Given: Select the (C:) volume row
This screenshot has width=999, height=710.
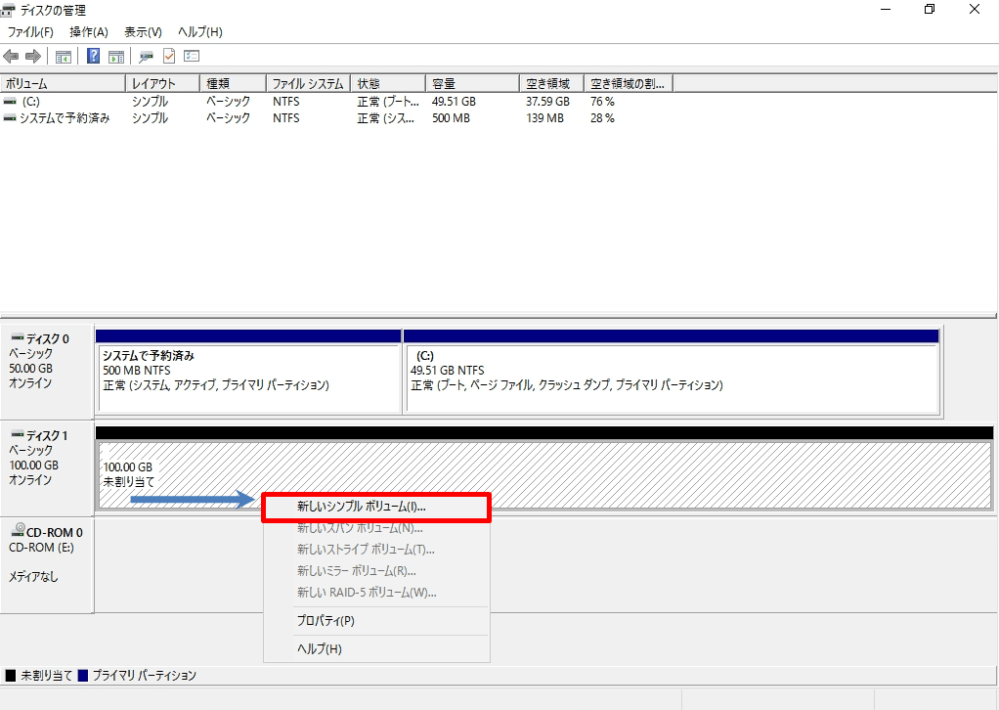Looking at the screenshot, I should tap(59, 101).
